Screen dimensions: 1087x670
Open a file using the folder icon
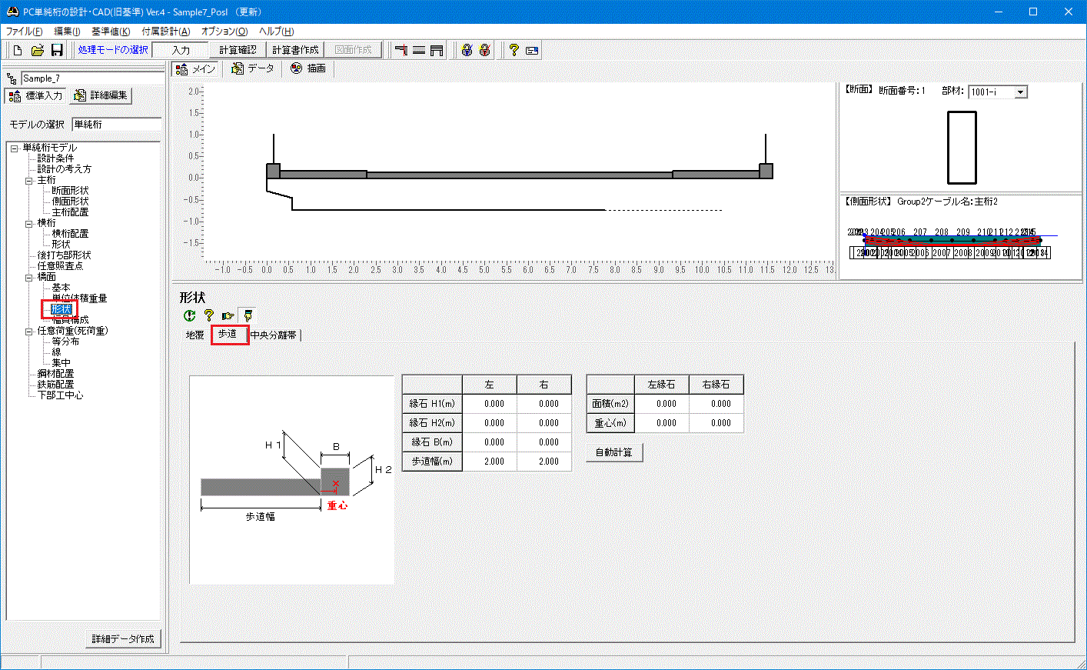click(x=37, y=50)
